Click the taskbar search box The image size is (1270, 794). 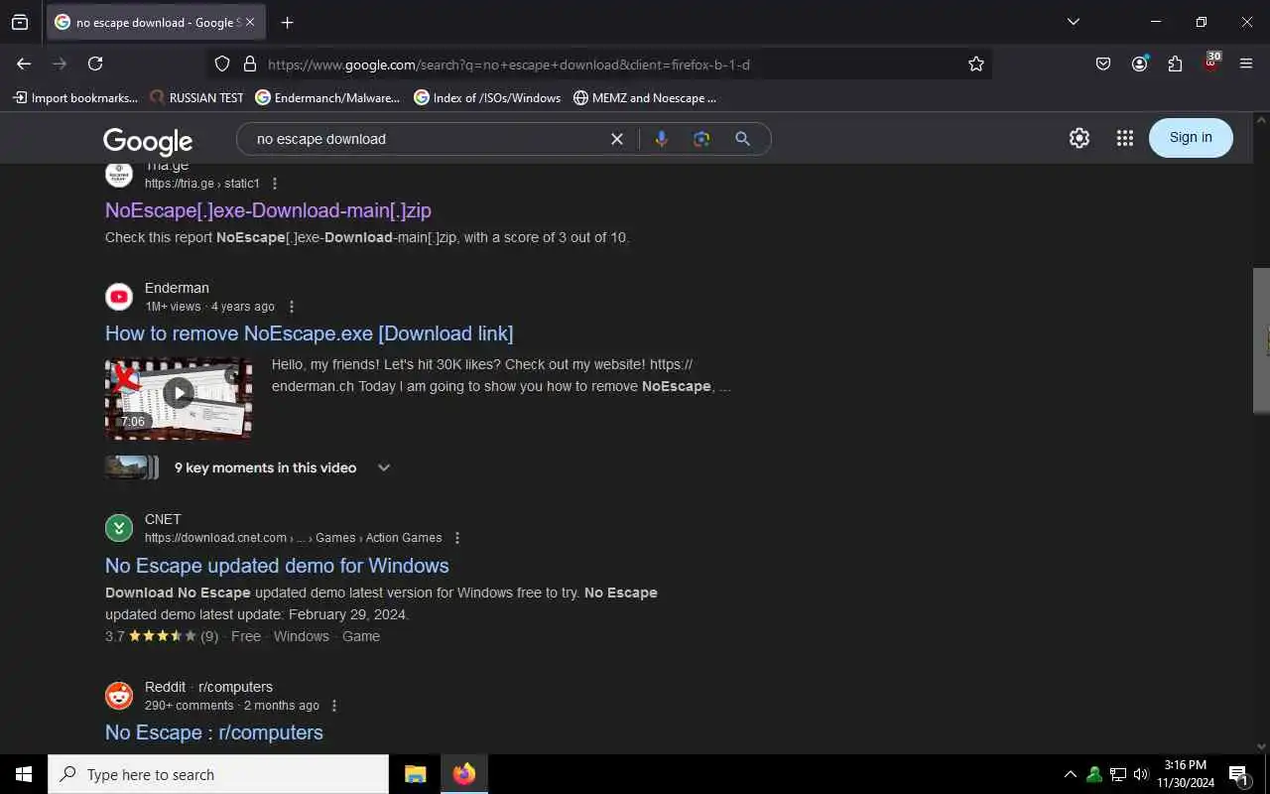218,774
